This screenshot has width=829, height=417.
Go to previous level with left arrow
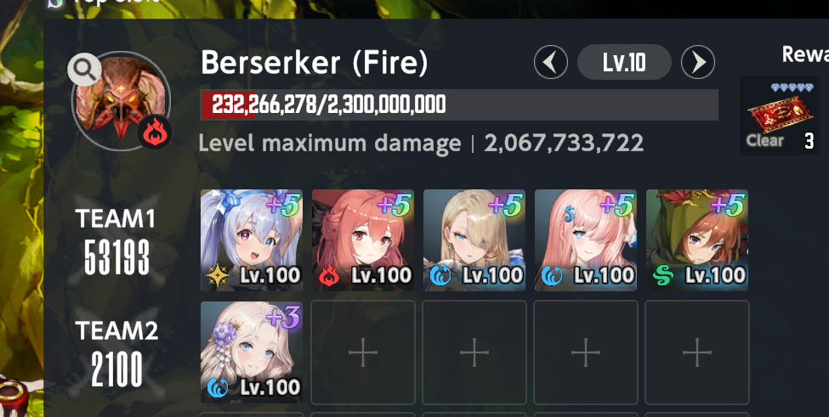point(551,62)
